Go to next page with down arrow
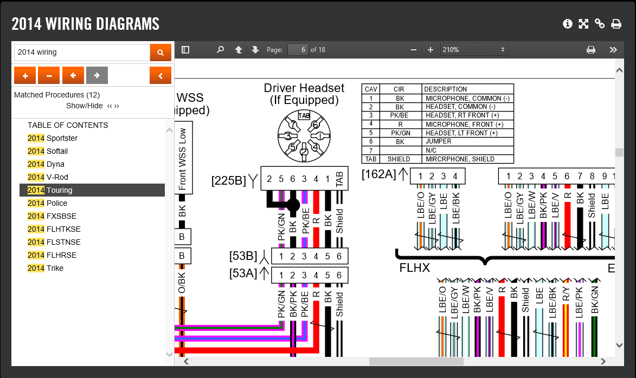Image resolution: width=636 pixels, height=378 pixels. click(255, 50)
